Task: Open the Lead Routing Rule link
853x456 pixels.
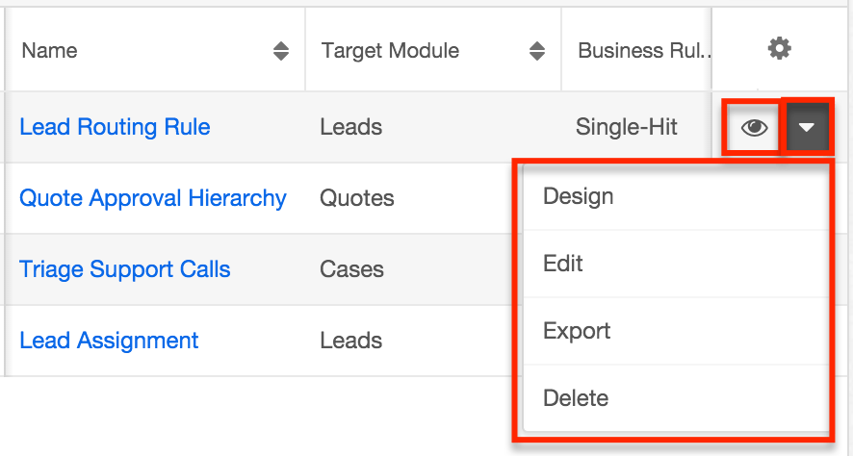Action: (115, 127)
